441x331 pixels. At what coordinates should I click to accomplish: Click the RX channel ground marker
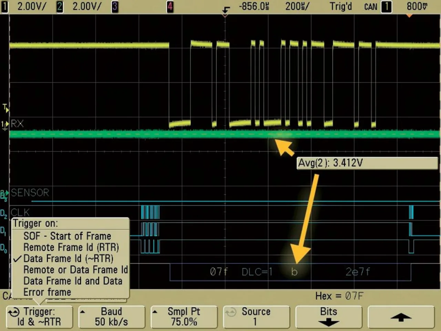(x=5, y=124)
